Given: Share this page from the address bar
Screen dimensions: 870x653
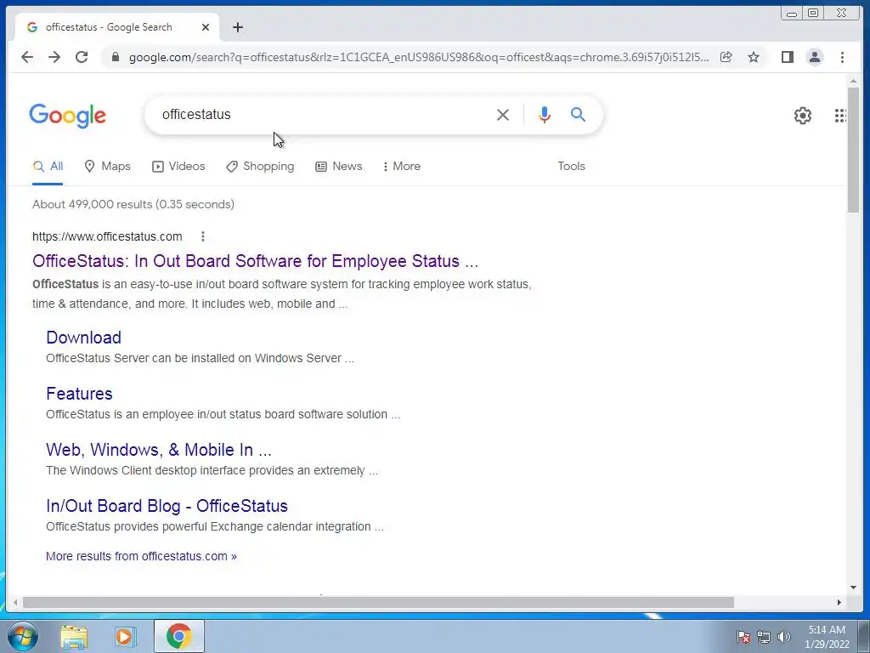Looking at the screenshot, I should click(726, 57).
